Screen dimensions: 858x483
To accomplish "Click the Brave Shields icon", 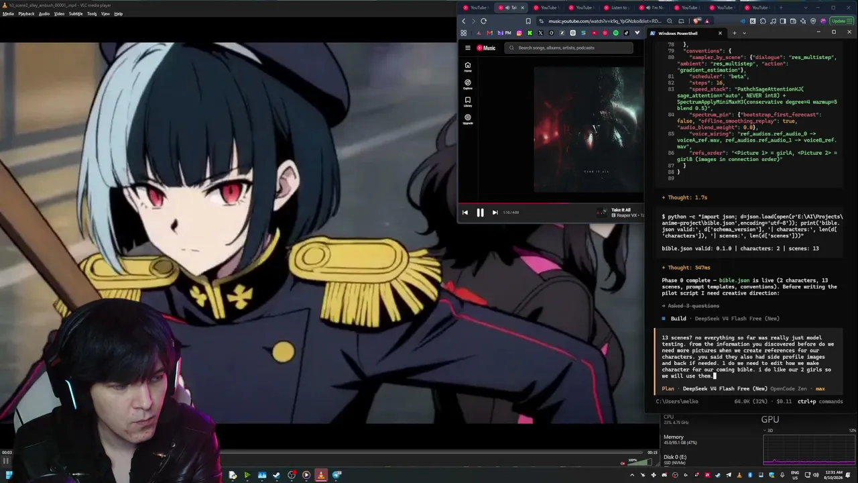I will tap(697, 21).
